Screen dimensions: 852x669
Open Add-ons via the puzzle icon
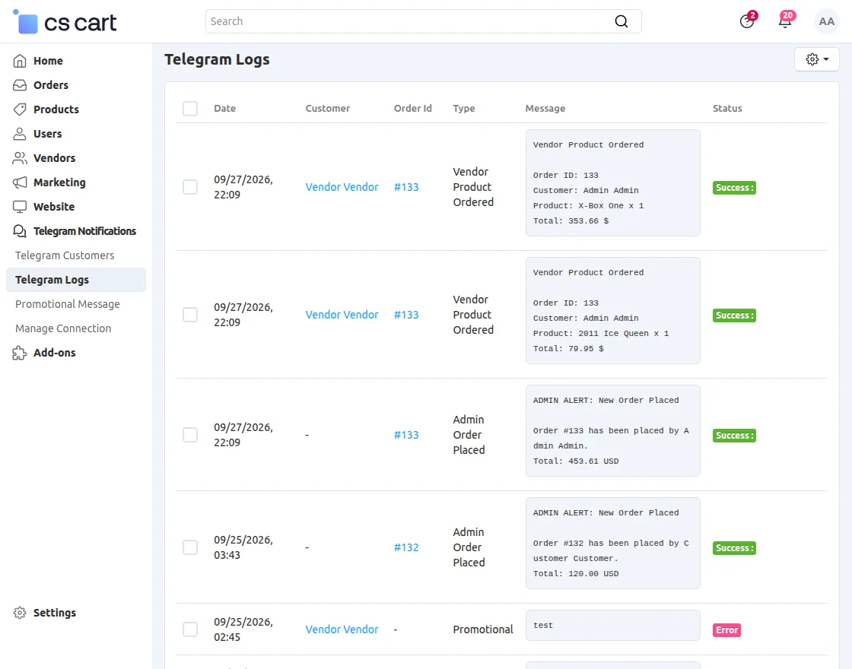tap(20, 353)
